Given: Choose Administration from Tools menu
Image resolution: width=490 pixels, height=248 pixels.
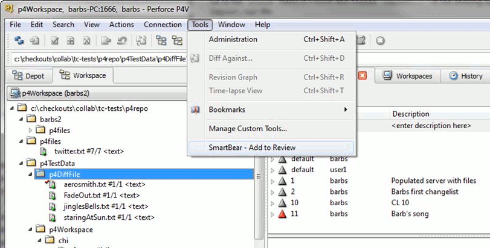Looking at the screenshot, I should (x=271, y=39).
